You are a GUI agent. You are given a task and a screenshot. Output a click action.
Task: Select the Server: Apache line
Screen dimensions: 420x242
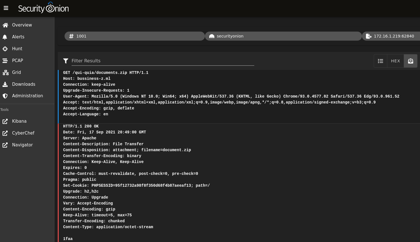point(80,138)
